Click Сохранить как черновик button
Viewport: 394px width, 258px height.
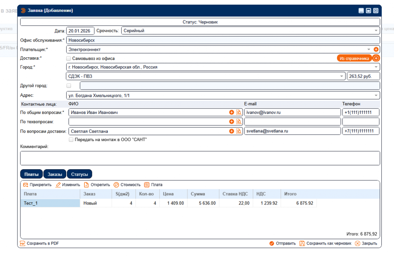326,243
